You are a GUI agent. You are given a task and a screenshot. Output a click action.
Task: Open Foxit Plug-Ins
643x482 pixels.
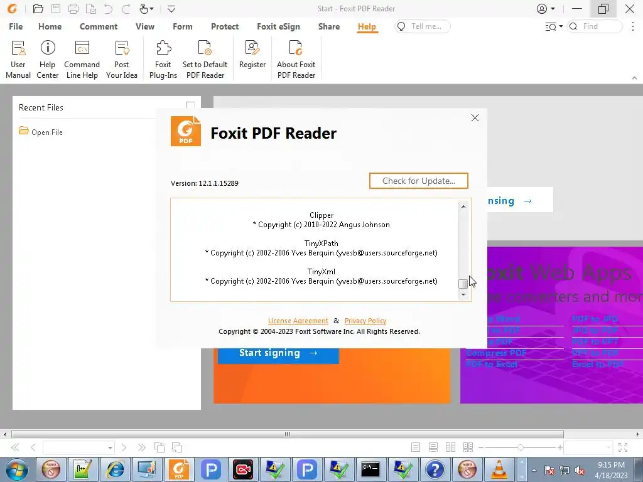point(163,60)
